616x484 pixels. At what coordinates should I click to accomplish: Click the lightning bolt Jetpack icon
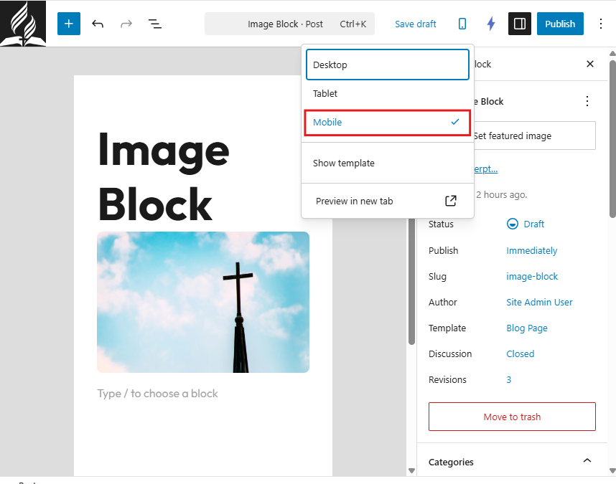pyautogui.click(x=491, y=24)
